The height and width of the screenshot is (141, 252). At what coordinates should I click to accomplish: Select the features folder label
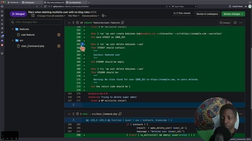[x=24, y=29]
